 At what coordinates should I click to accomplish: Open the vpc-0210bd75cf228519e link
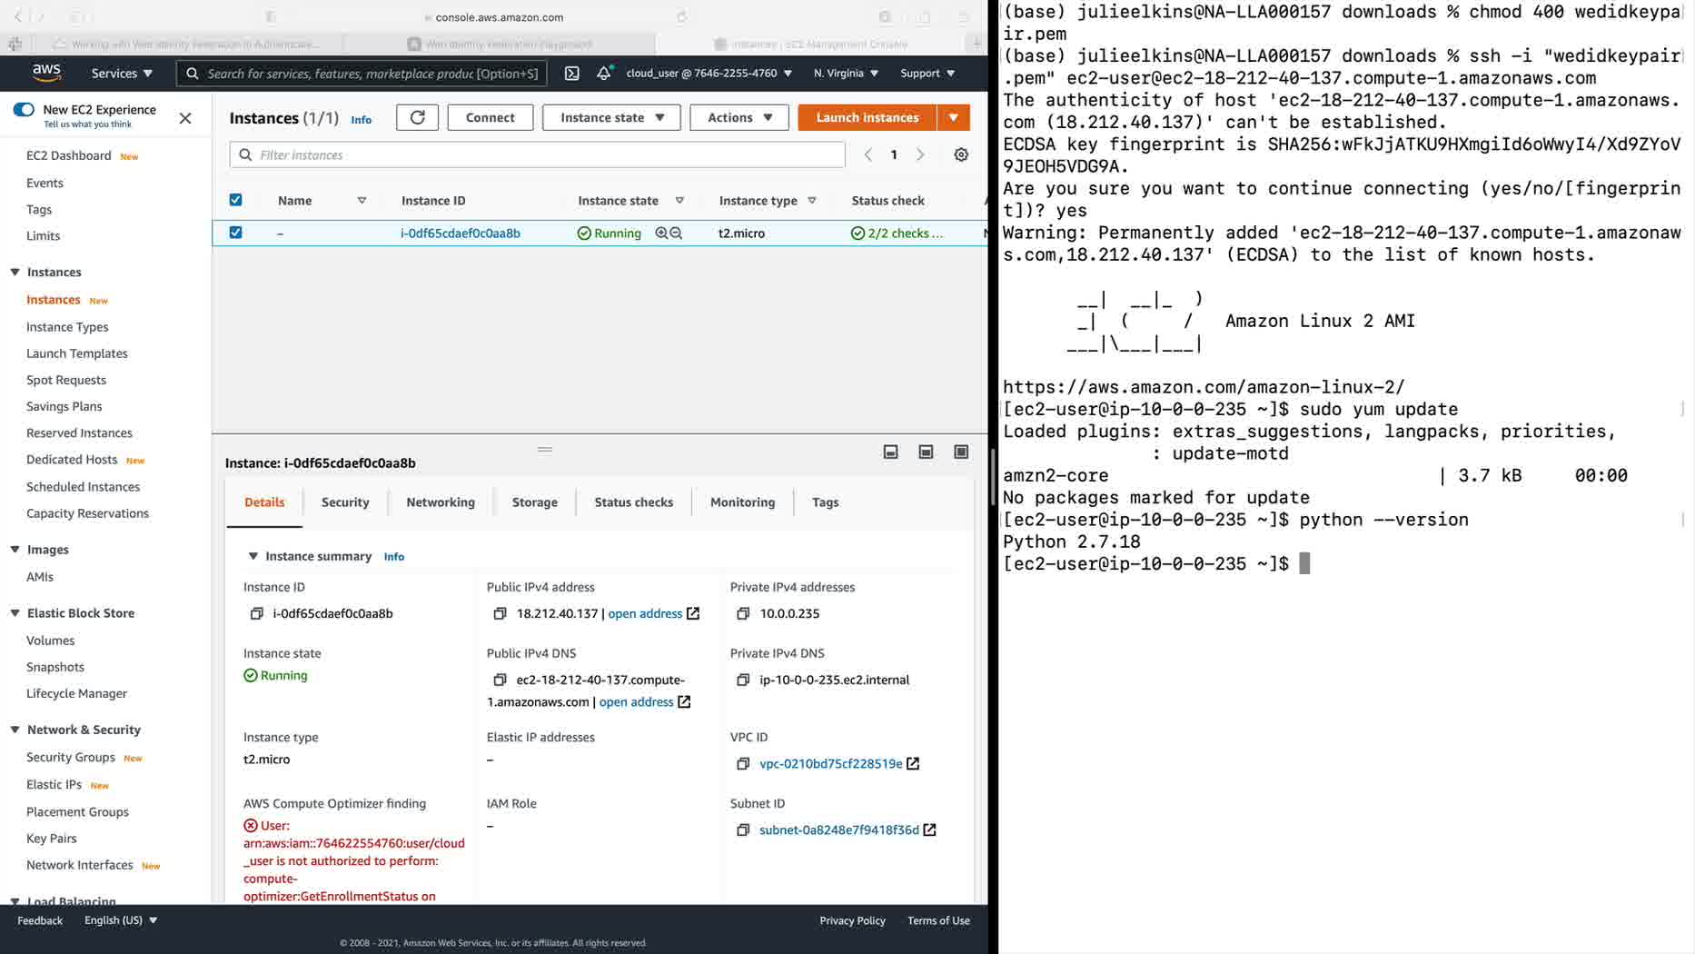[x=831, y=764]
